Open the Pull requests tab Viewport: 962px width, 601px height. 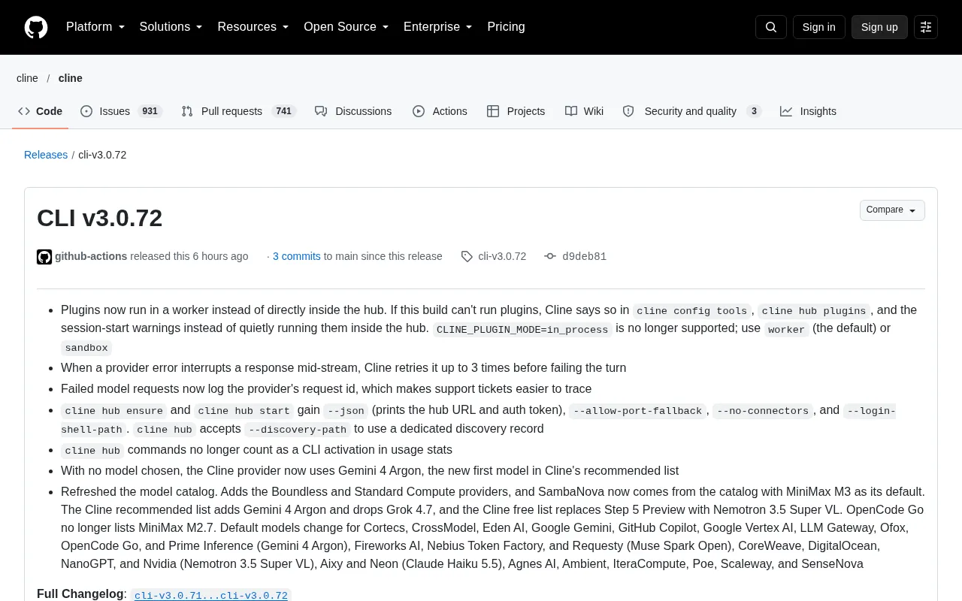point(239,111)
